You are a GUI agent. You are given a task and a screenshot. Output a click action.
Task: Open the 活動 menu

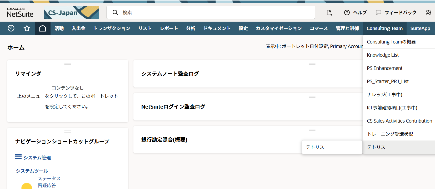(x=59, y=28)
